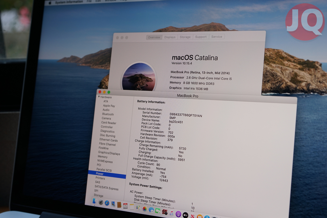Select ATA in Hardware sidebar
The image size is (327, 218).
coord(106,101)
